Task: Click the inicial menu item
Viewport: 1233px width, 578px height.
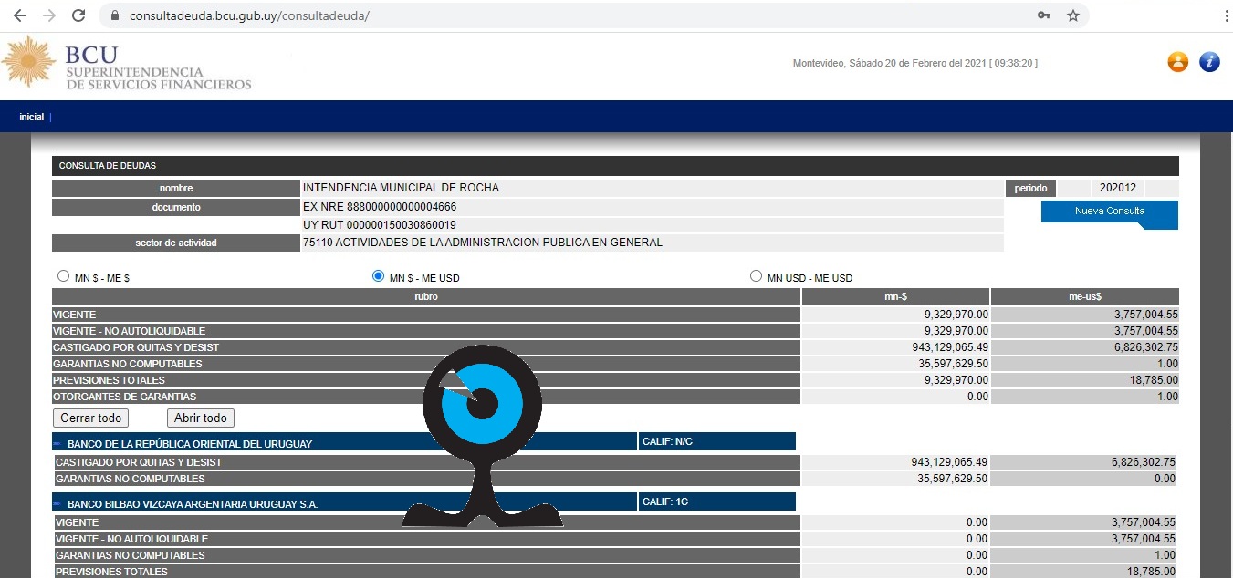Action: coord(31,117)
